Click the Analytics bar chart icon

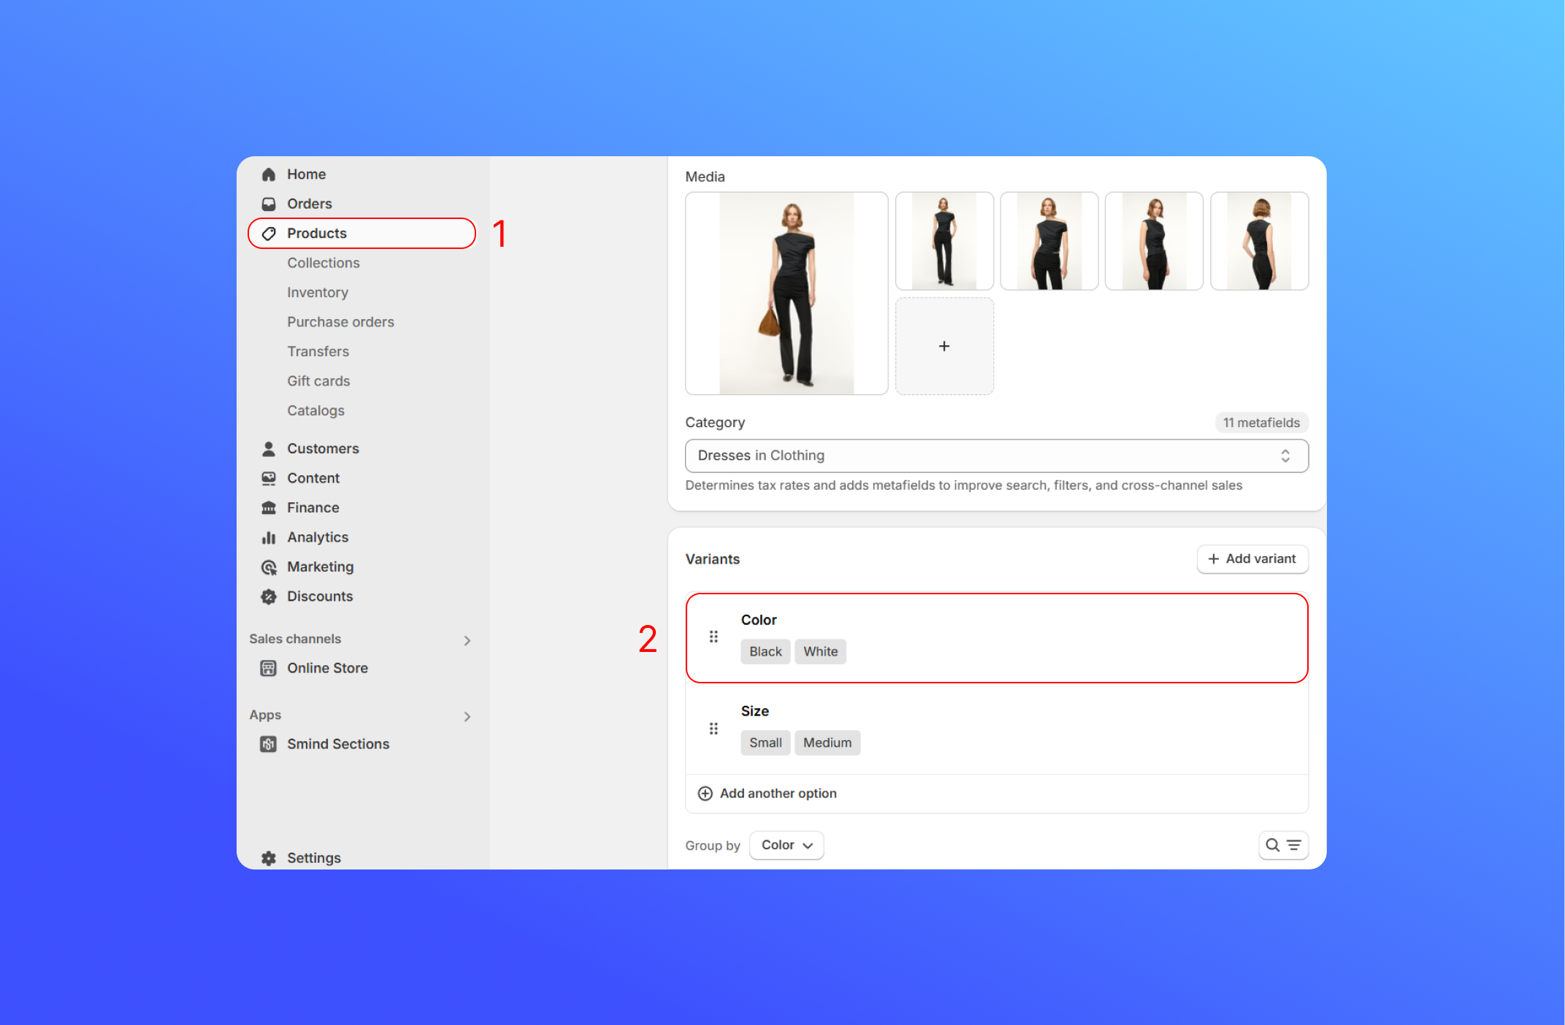coord(269,538)
